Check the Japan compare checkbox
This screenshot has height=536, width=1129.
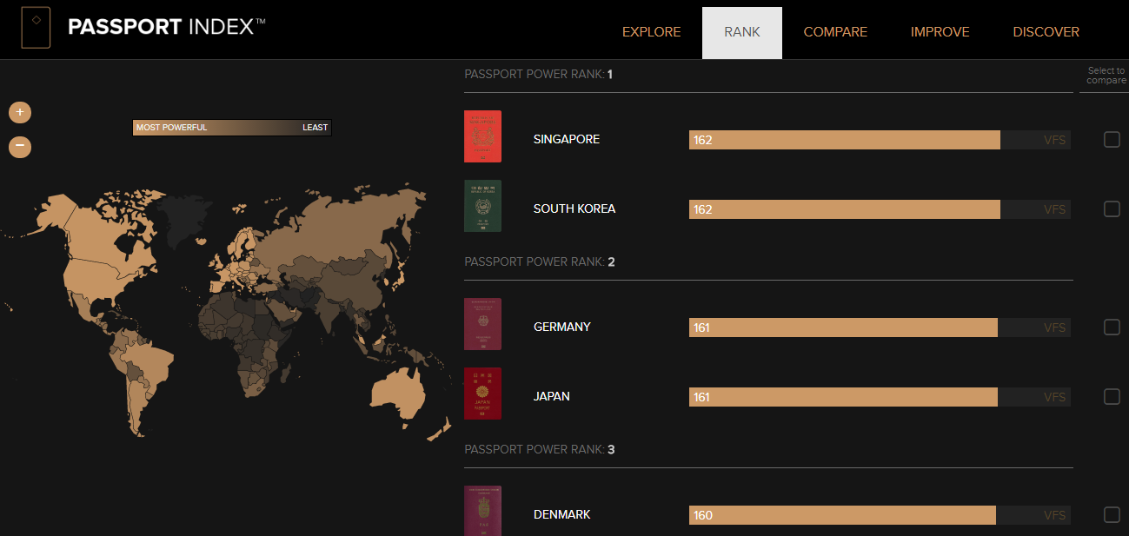click(1112, 396)
